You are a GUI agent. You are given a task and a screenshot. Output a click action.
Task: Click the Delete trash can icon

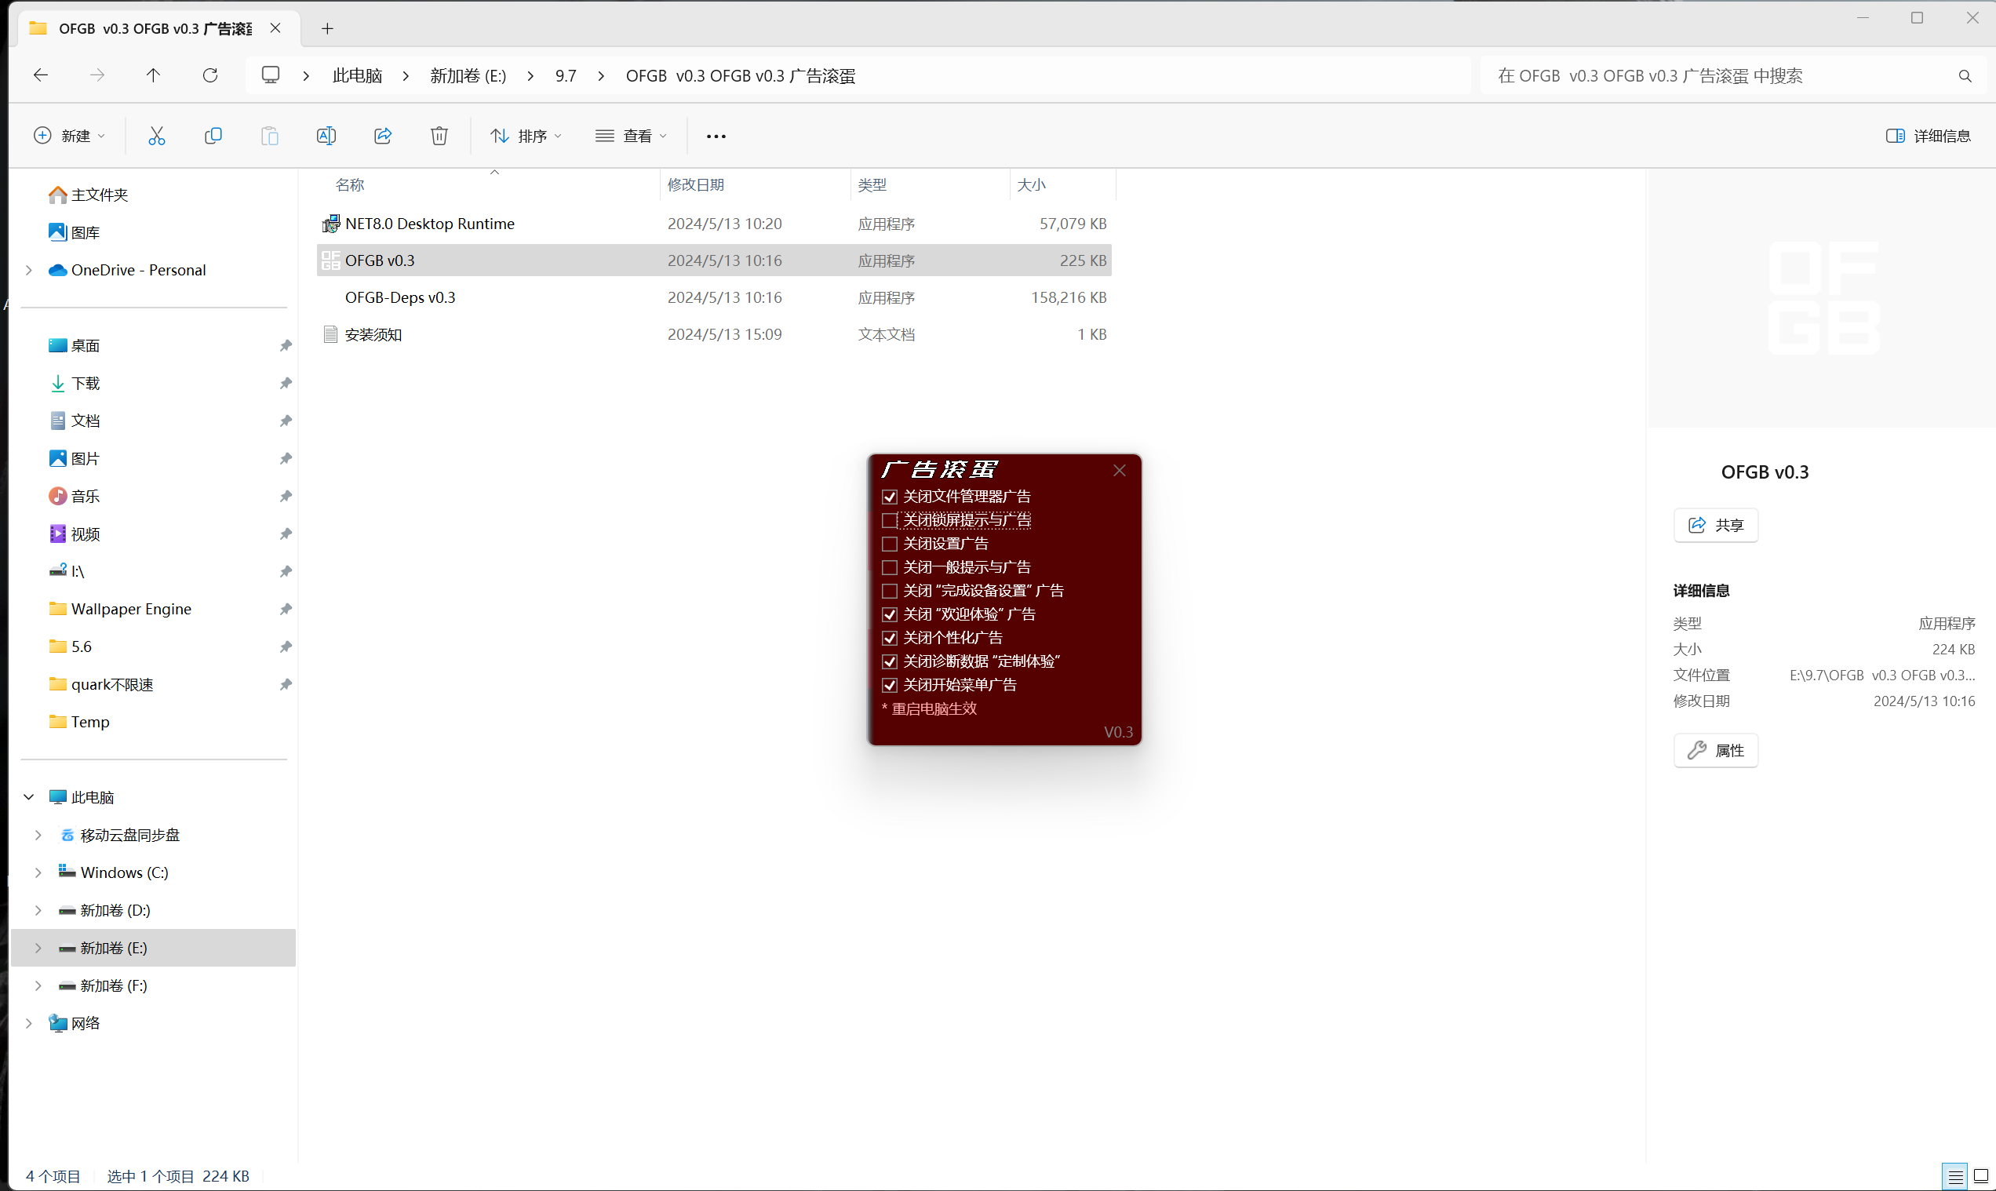439,136
